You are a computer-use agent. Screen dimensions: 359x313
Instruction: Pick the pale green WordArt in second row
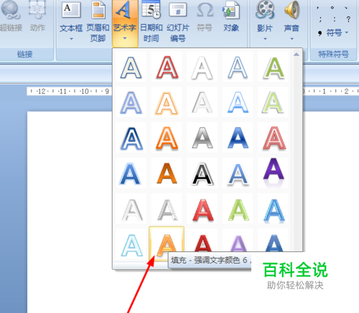pos(274,102)
